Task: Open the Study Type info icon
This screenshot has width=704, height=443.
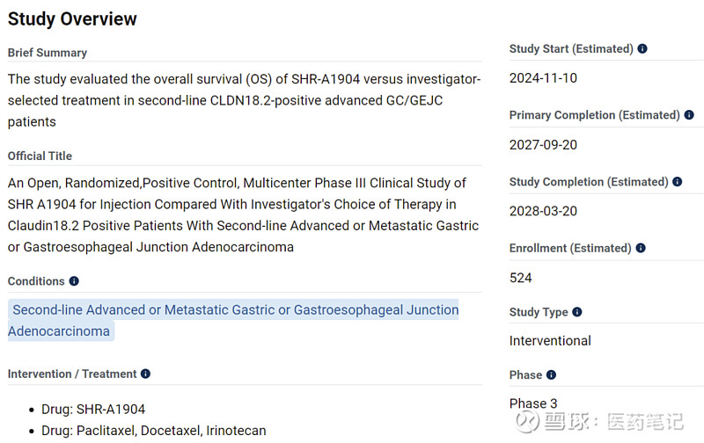Action: 577,312
